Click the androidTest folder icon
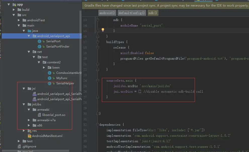The image size is (249, 152). (24, 20)
